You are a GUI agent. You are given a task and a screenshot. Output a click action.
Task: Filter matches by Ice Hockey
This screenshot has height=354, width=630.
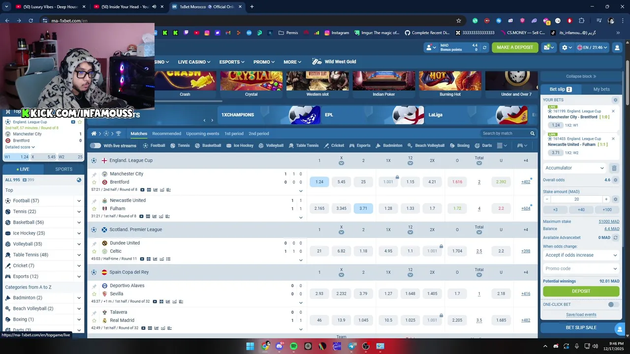[x=240, y=146]
